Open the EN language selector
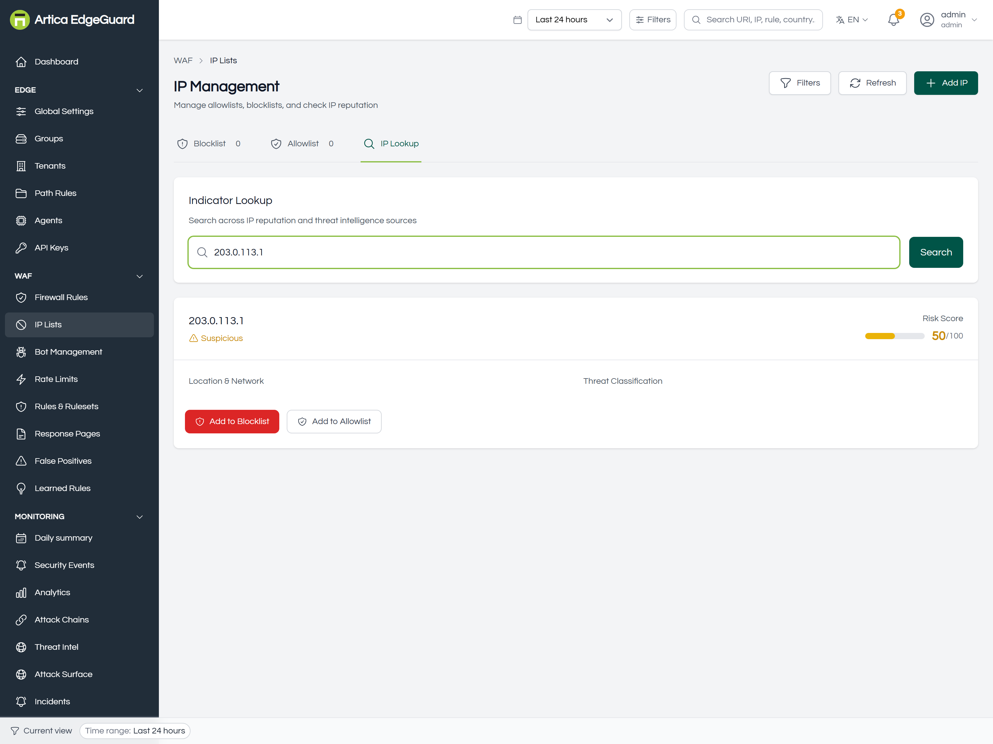Image resolution: width=993 pixels, height=744 pixels. coord(851,20)
